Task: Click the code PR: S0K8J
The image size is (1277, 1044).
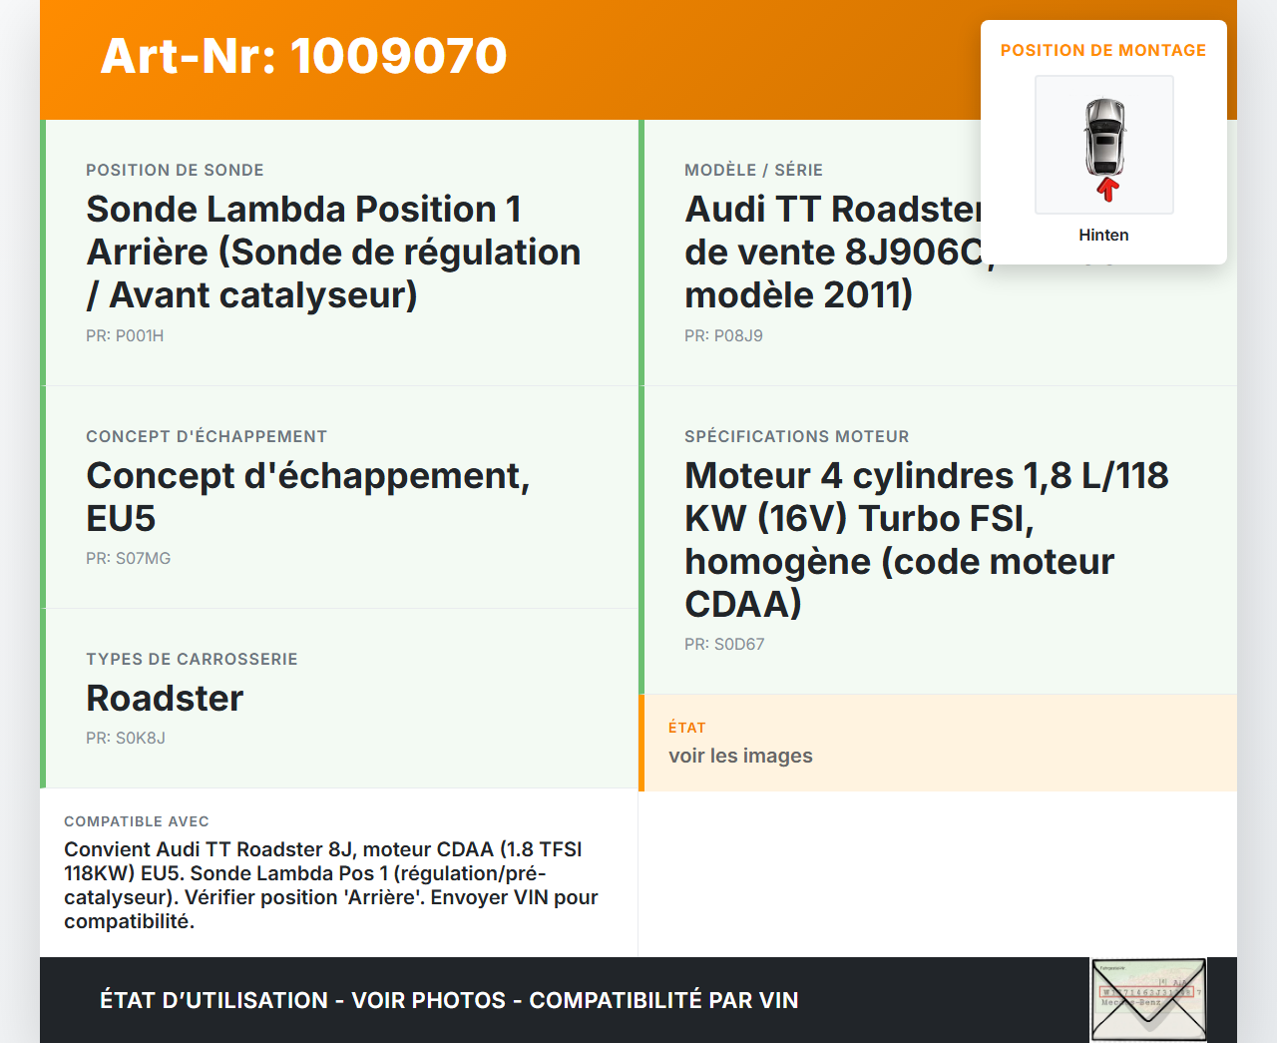Action: (x=126, y=738)
